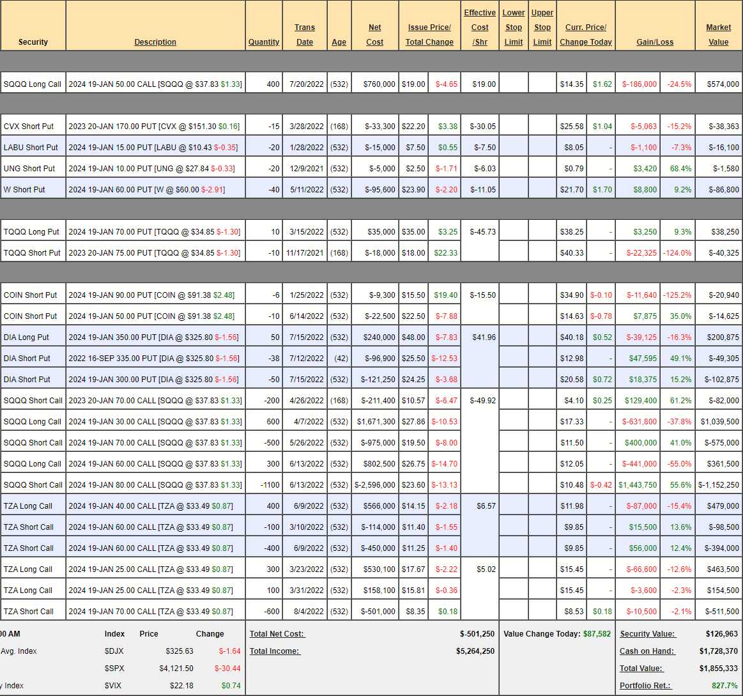This screenshot has height=696, width=743.
Task: Click the Lower Stop Limit cell for CVX
Action: click(x=514, y=127)
